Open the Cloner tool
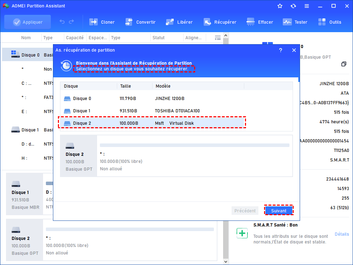Screen dimensions: 353x265 pos(102,22)
